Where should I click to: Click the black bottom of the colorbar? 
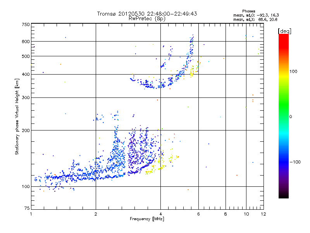point(284,195)
